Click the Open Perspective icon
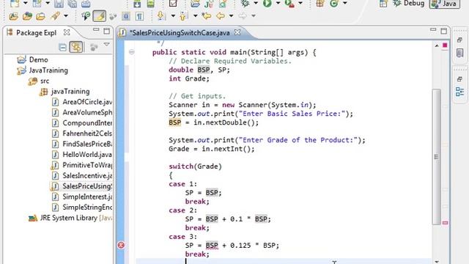The width and height of the screenshot is (469, 264). 383,4
